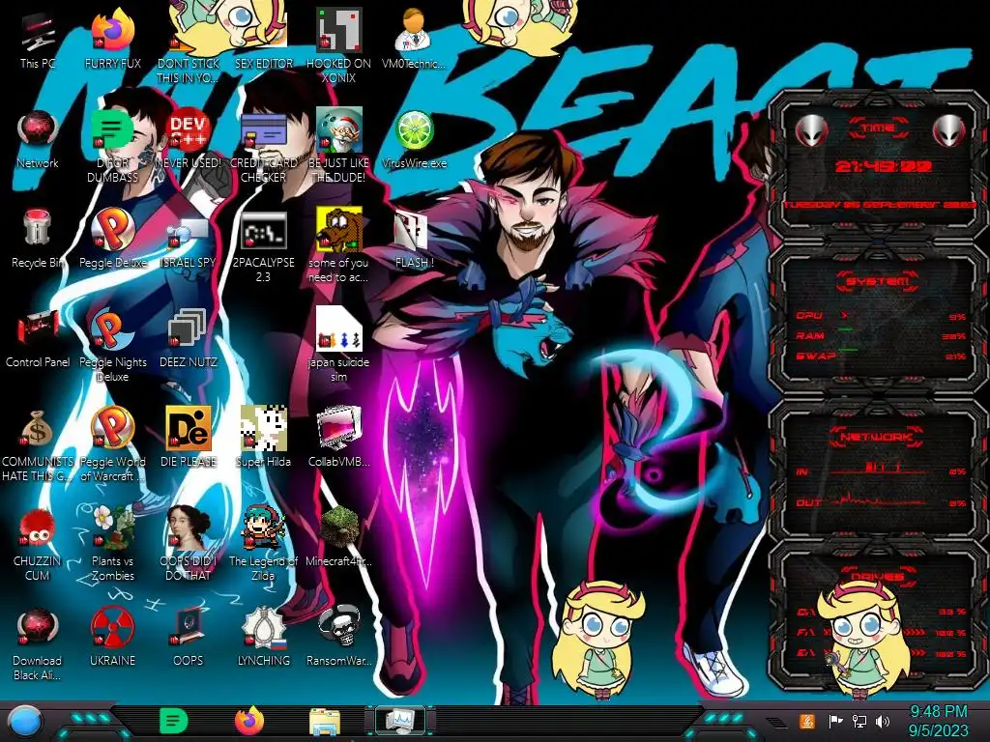Image resolution: width=990 pixels, height=742 pixels.
Task: Select the VirusWire.exe lime icon
Action: (x=414, y=140)
